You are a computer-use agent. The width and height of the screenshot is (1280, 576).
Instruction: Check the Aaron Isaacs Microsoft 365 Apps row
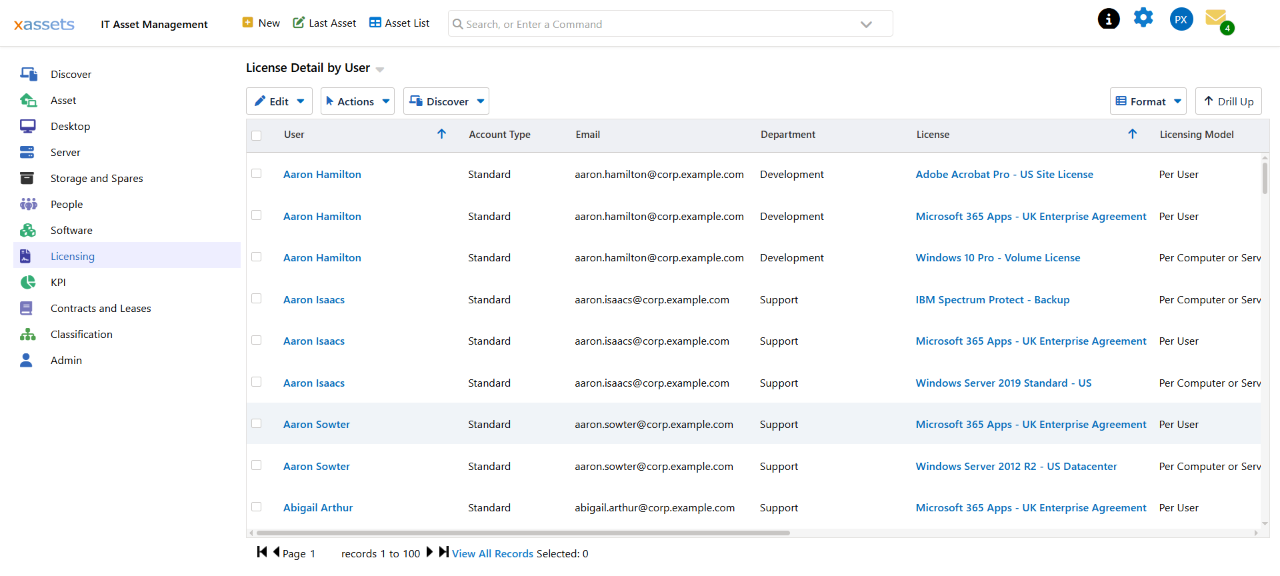257,340
